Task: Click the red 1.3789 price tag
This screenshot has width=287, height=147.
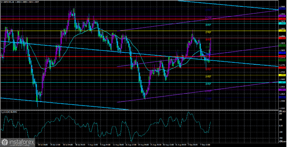Action: (x=282, y=56)
